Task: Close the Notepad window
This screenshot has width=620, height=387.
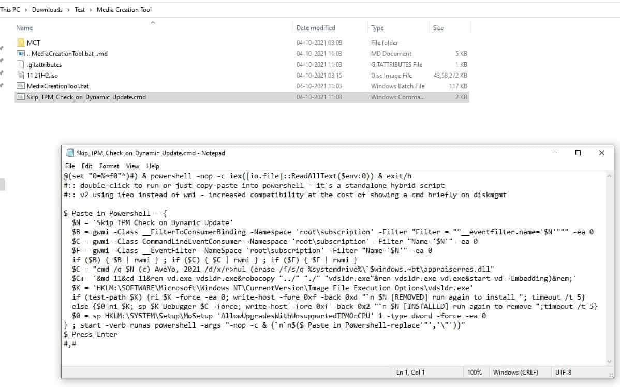Action: (602, 153)
